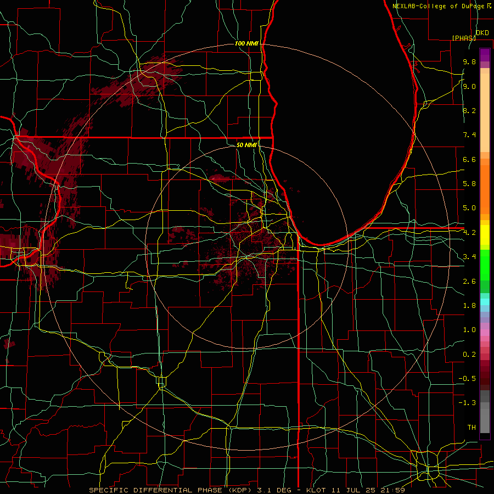Screen dimensions: 494x494
Task: Click the "[PHAS]" legend label
Action: pyautogui.click(x=464, y=38)
